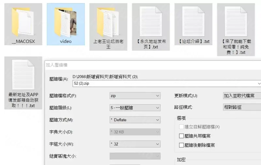The height and width of the screenshot is (165, 261).
Task: Enable the 壓縮共用檔案 checkbox
Action: [x=181, y=136]
